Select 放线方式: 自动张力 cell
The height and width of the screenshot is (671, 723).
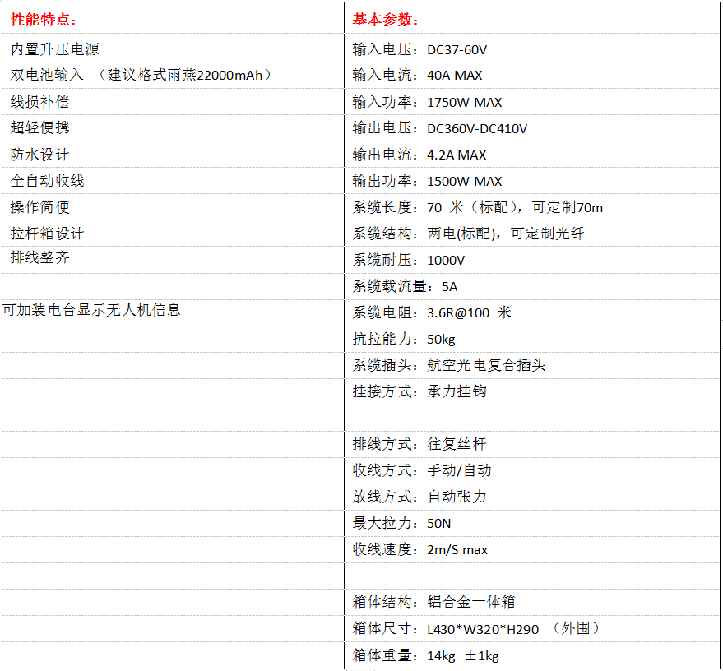531,497
